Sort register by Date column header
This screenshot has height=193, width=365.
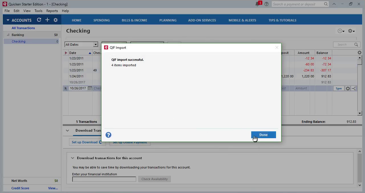click(80, 53)
